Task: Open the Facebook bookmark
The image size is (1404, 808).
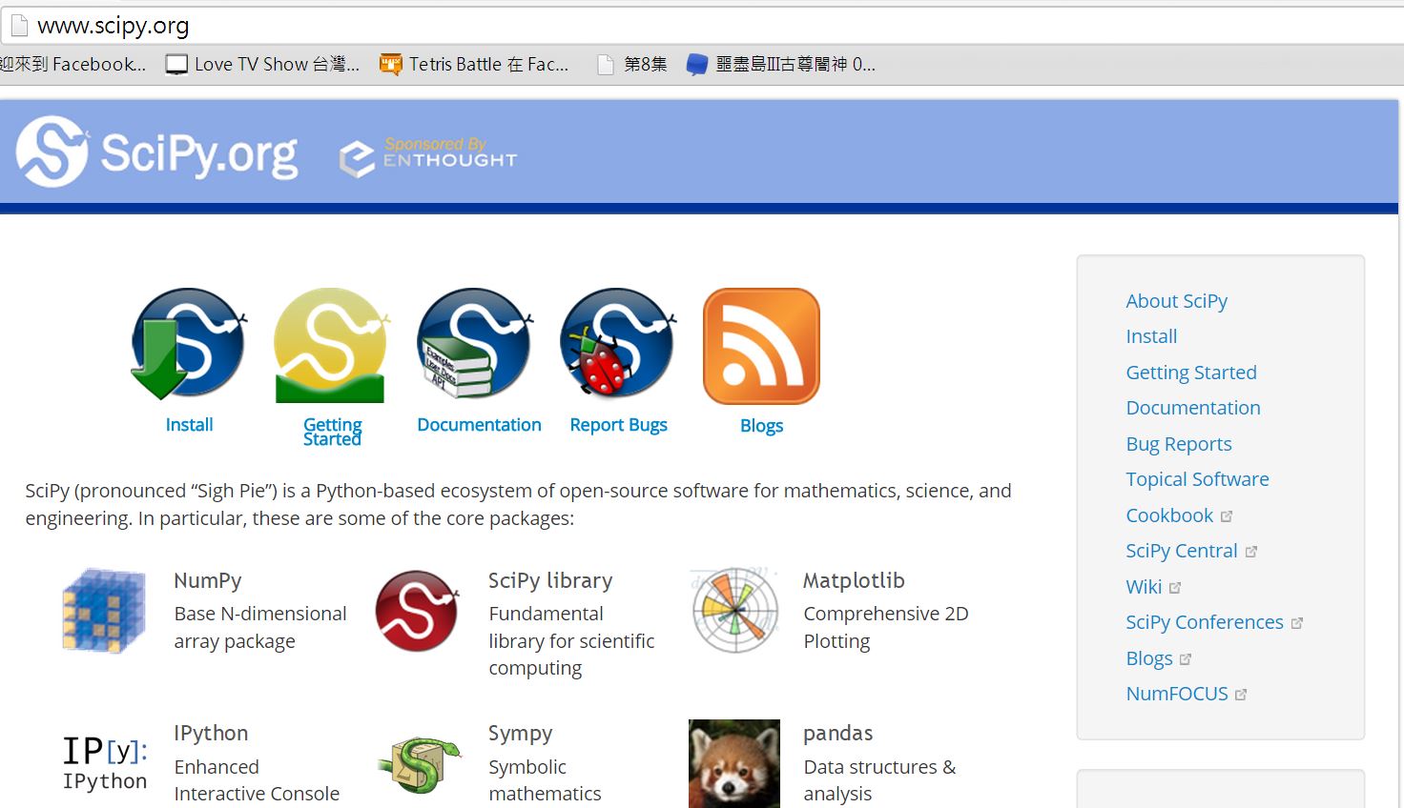Action: pos(72,64)
